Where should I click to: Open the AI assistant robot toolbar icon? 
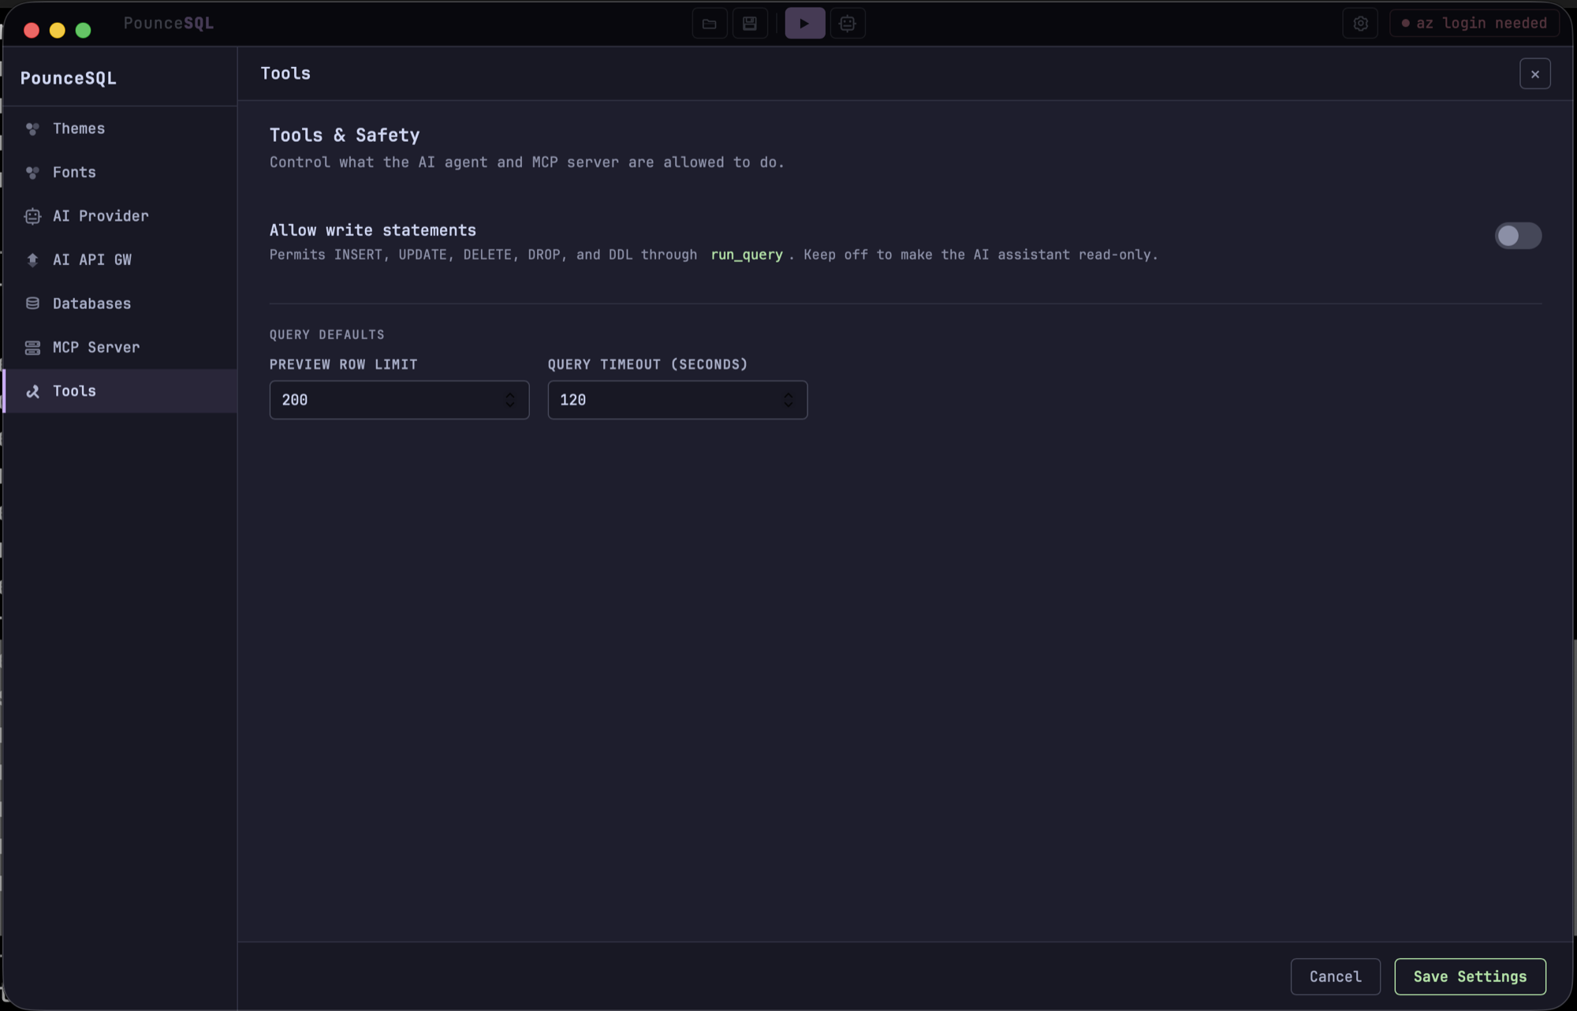[848, 24]
